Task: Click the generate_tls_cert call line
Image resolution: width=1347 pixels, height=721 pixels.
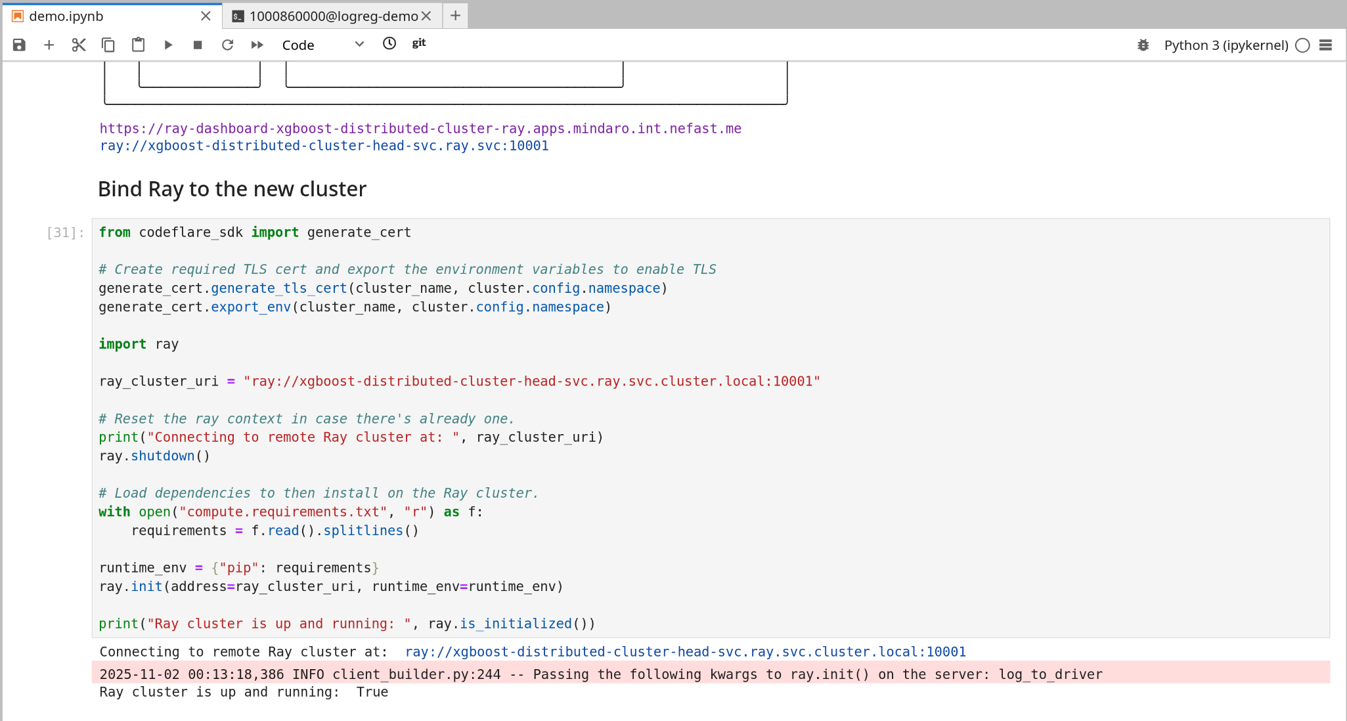Action: coord(383,288)
